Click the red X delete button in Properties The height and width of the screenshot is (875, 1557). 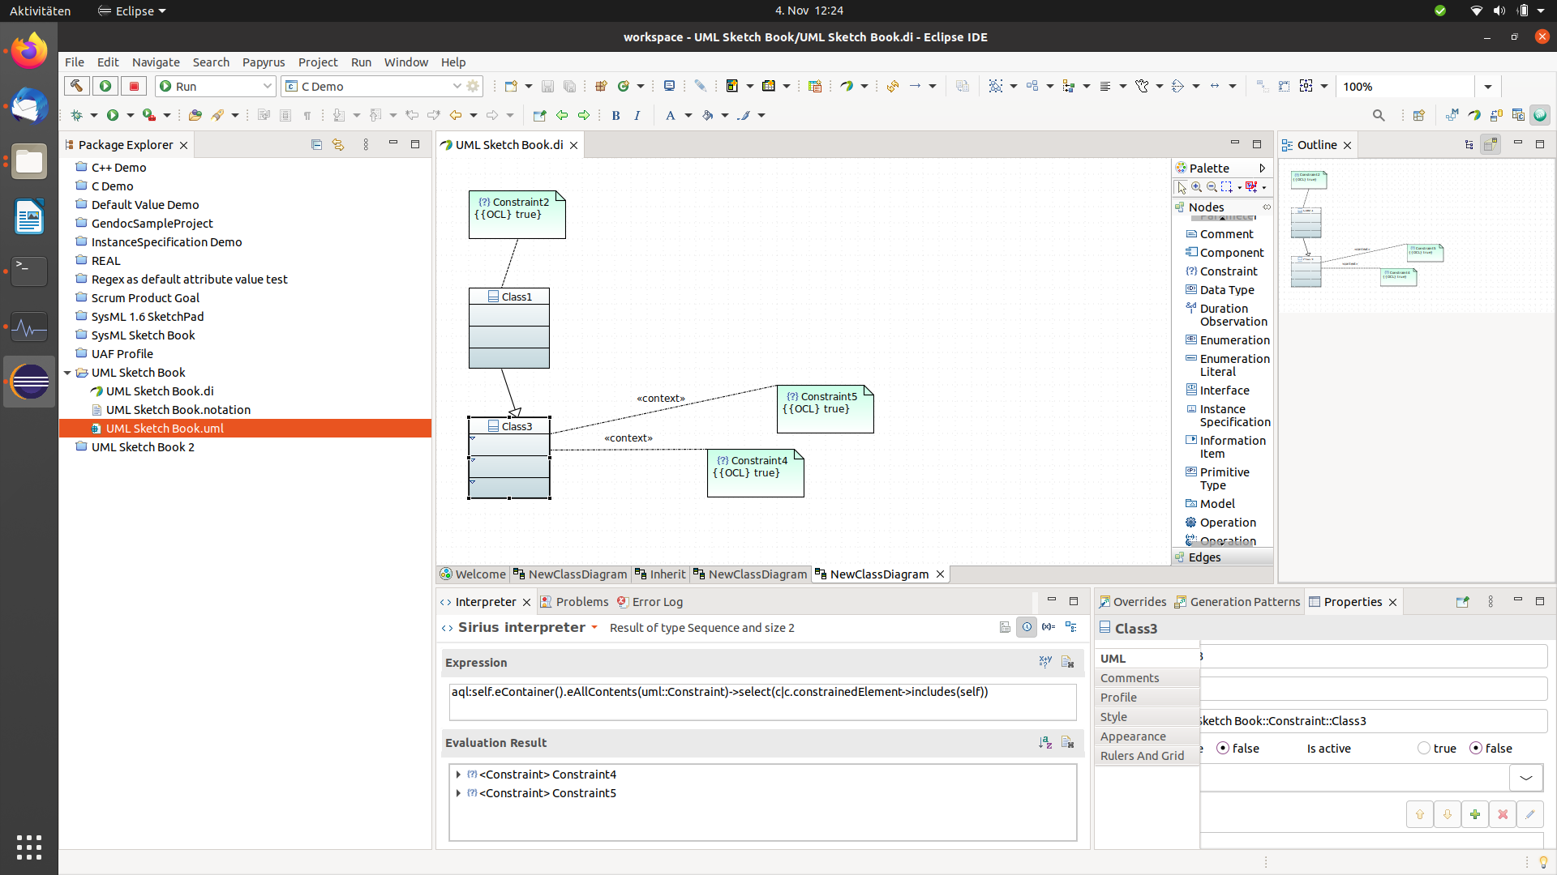[x=1503, y=814]
